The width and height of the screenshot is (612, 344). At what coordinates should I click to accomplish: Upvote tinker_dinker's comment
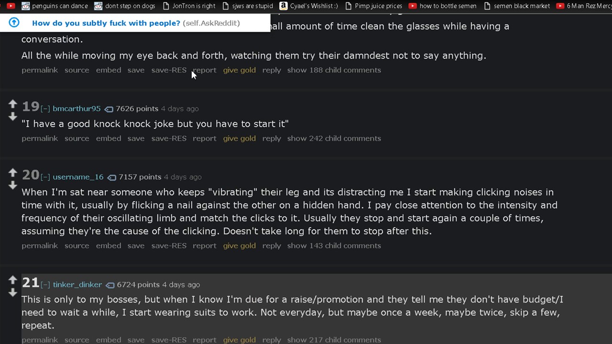click(x=13, y=279)
